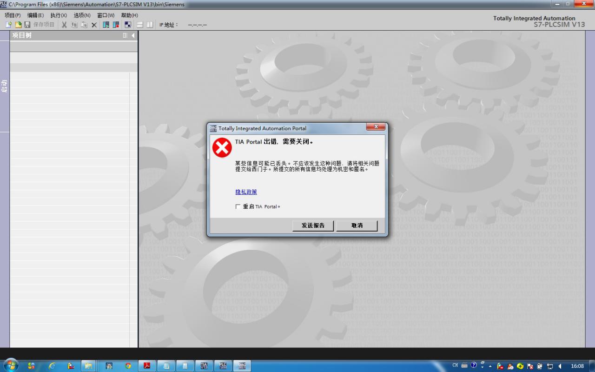595x372 pixels.
Task: Open the 选项(N) menu
Action: 82,15
